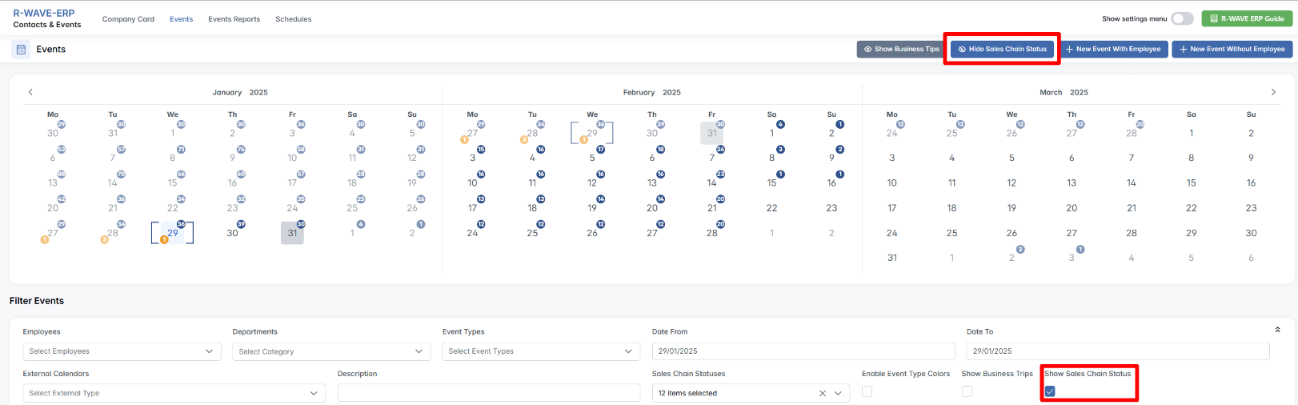The image size is (1298, 405).
Task: Open the Select Event Types dropdown
Action: [541, 351]
